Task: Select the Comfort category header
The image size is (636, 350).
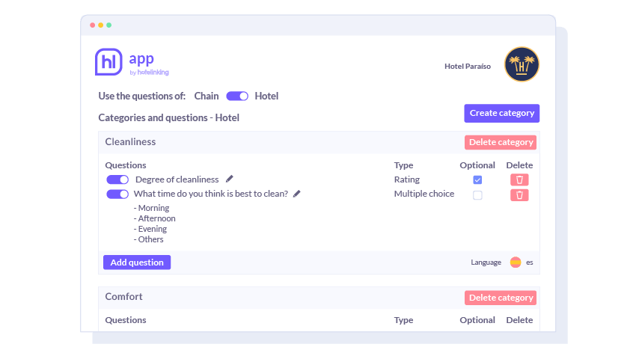Action: 123,297
